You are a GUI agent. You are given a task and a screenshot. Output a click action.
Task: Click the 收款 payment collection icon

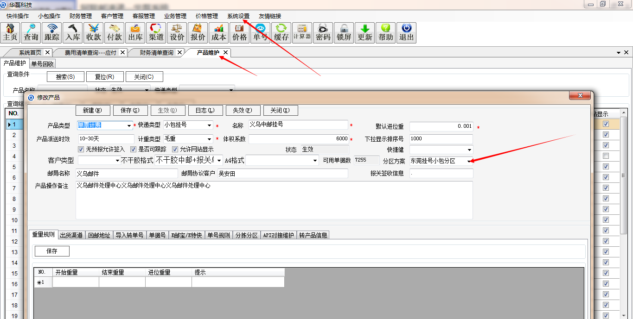(94, 33)
